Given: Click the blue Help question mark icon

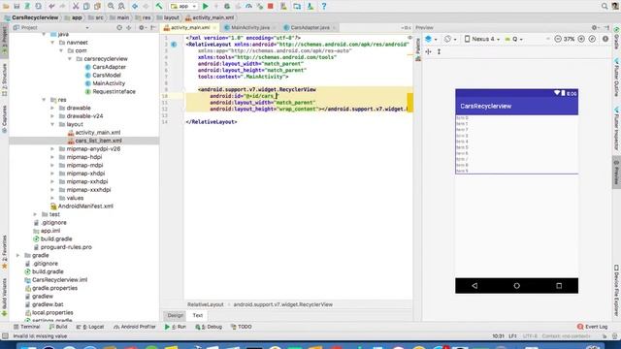Looking at the screenshot, I should click(x=323, y=7).
